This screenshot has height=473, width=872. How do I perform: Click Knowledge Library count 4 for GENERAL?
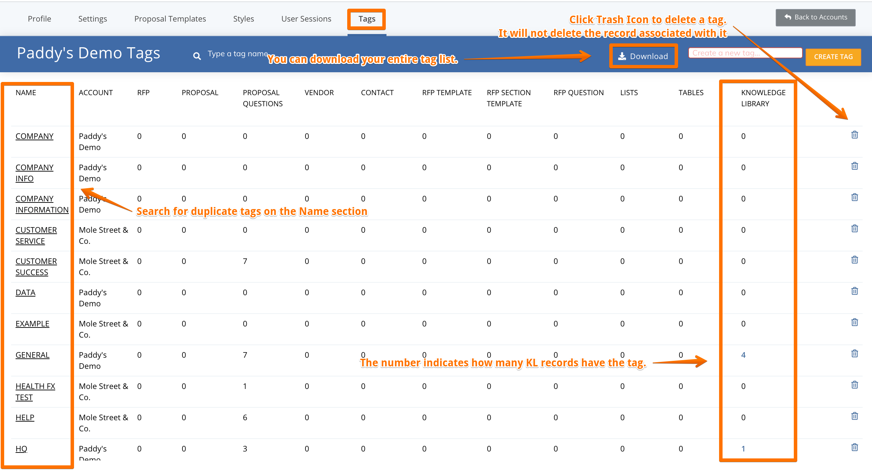[x=743, y=355]
